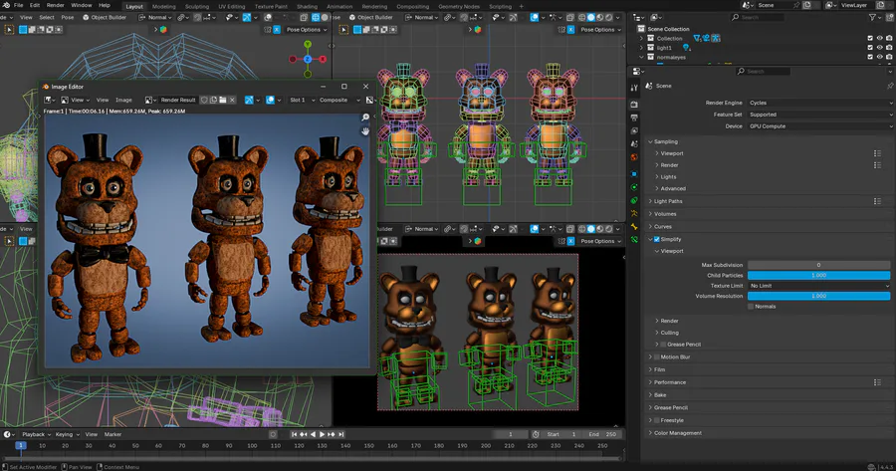Image resolution: width=896 pixels, height=471 pixels.
Task: Hide normaleyes with its eye icon
Action: [x=879, y=57]
